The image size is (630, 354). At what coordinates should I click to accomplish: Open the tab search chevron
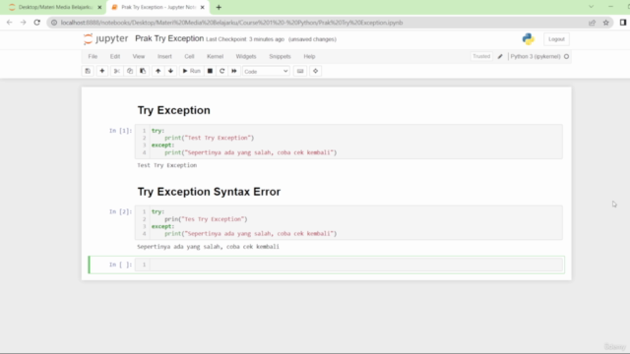(591, 7)
